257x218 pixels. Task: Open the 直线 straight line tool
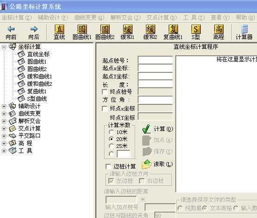59,32
